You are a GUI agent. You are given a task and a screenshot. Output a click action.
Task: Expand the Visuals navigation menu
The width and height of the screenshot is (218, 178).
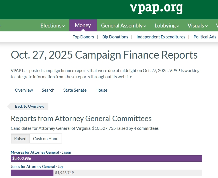(x=198, y=26)
